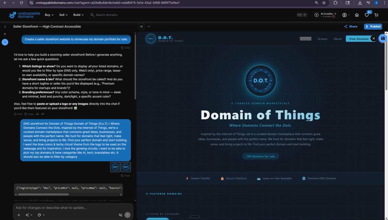
Task: Toggle the preview fullscreen frame icon
Action: tap(141, 27)
